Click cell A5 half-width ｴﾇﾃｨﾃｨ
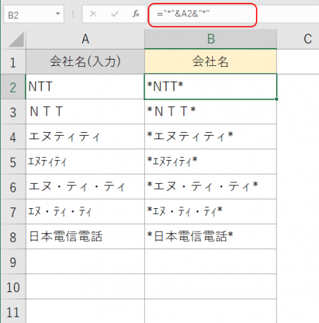The image size is (319, 323). tap(85, 162)
